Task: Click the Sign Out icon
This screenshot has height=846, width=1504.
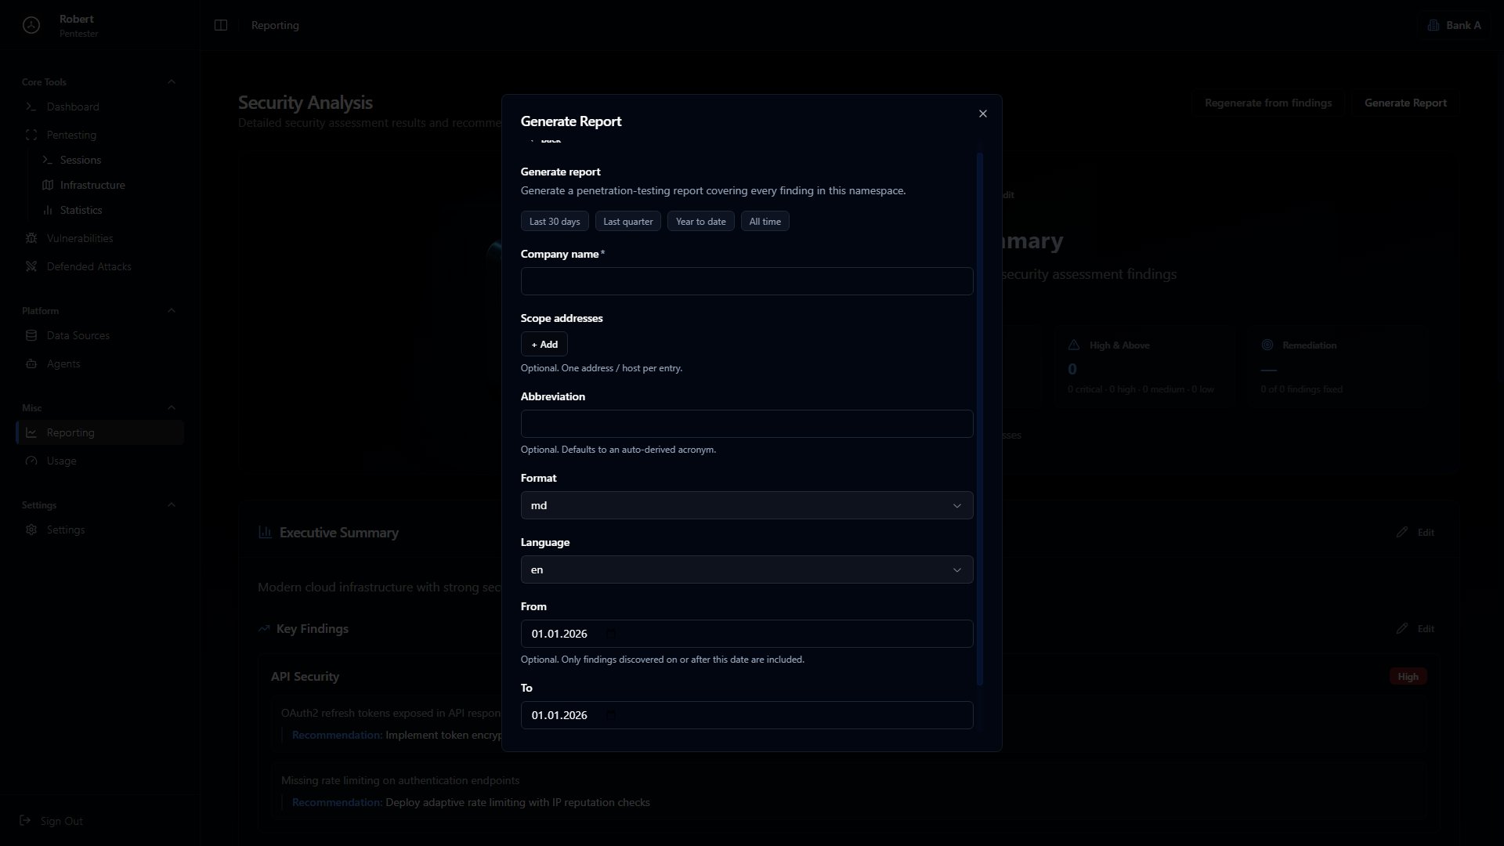Action: click(25, 821)
